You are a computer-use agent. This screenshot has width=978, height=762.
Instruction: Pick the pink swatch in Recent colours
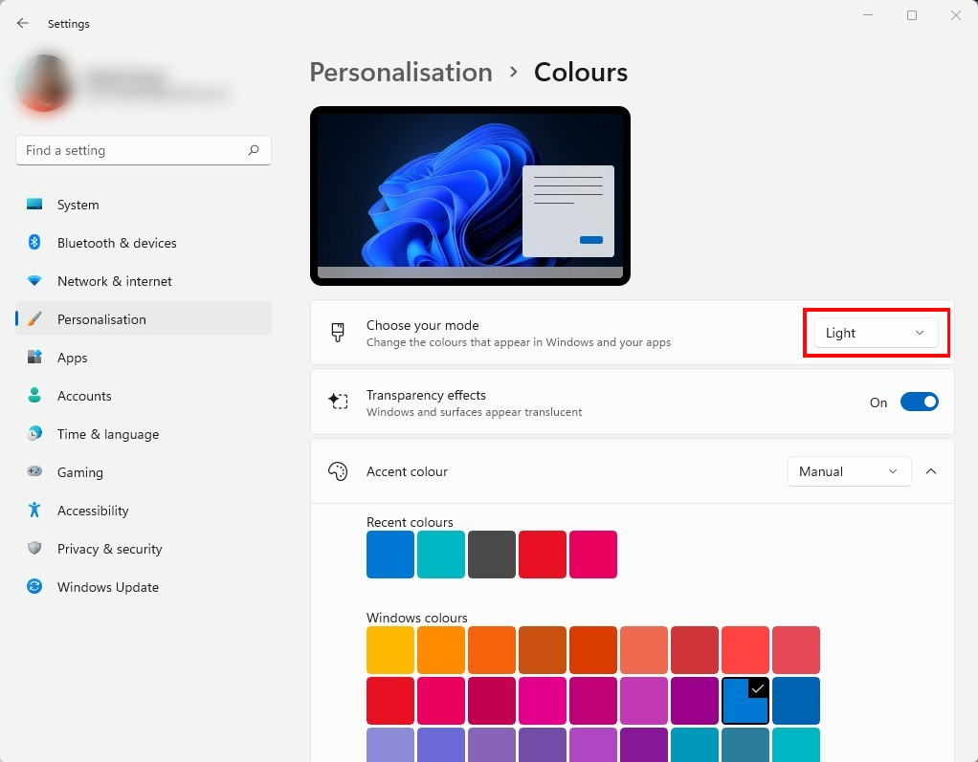(593, 555)
